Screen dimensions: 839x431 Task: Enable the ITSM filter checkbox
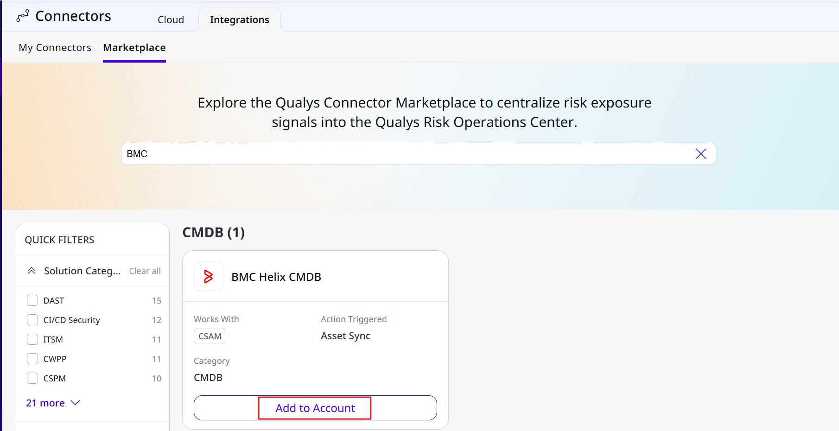point(32,339)
